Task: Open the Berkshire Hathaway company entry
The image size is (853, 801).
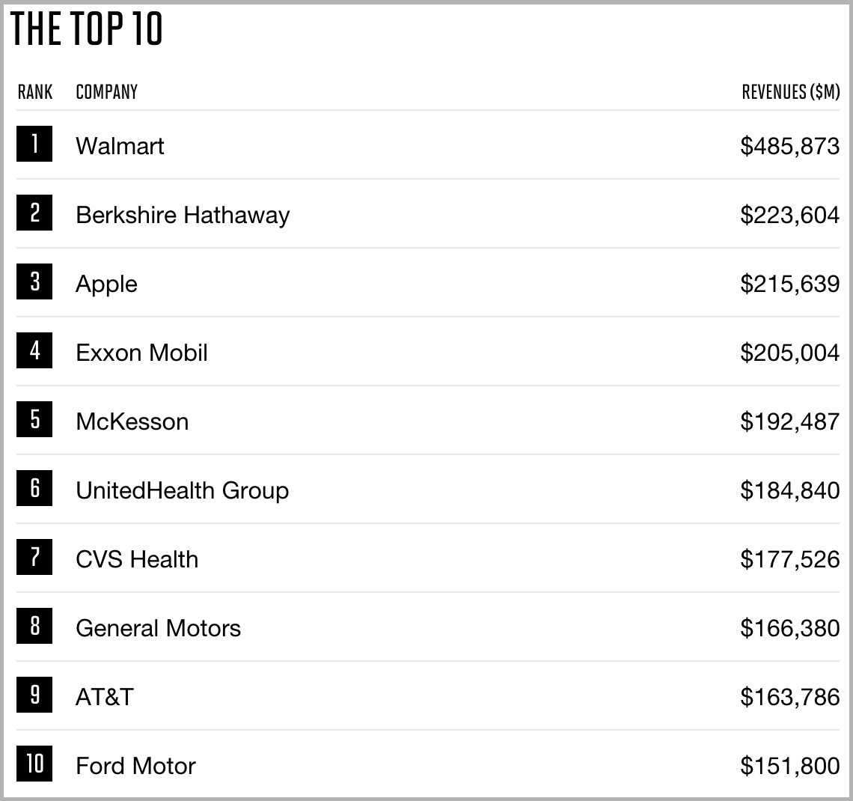Action: point(183,216)
